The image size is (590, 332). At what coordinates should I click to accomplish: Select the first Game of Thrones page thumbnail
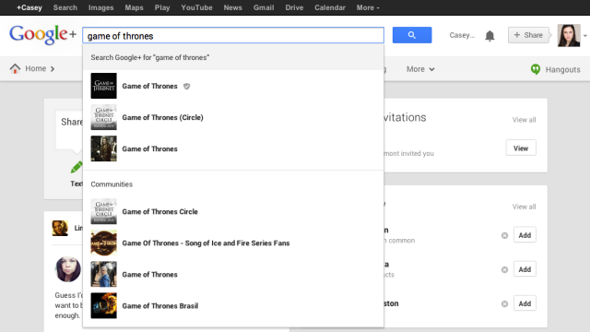pos(104,86)
